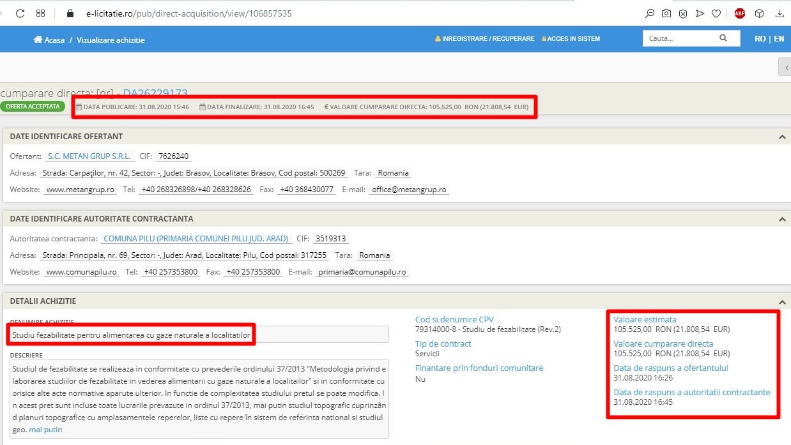Click authority CIF value 3519313

pyautogui.click(x=331, y=239)
